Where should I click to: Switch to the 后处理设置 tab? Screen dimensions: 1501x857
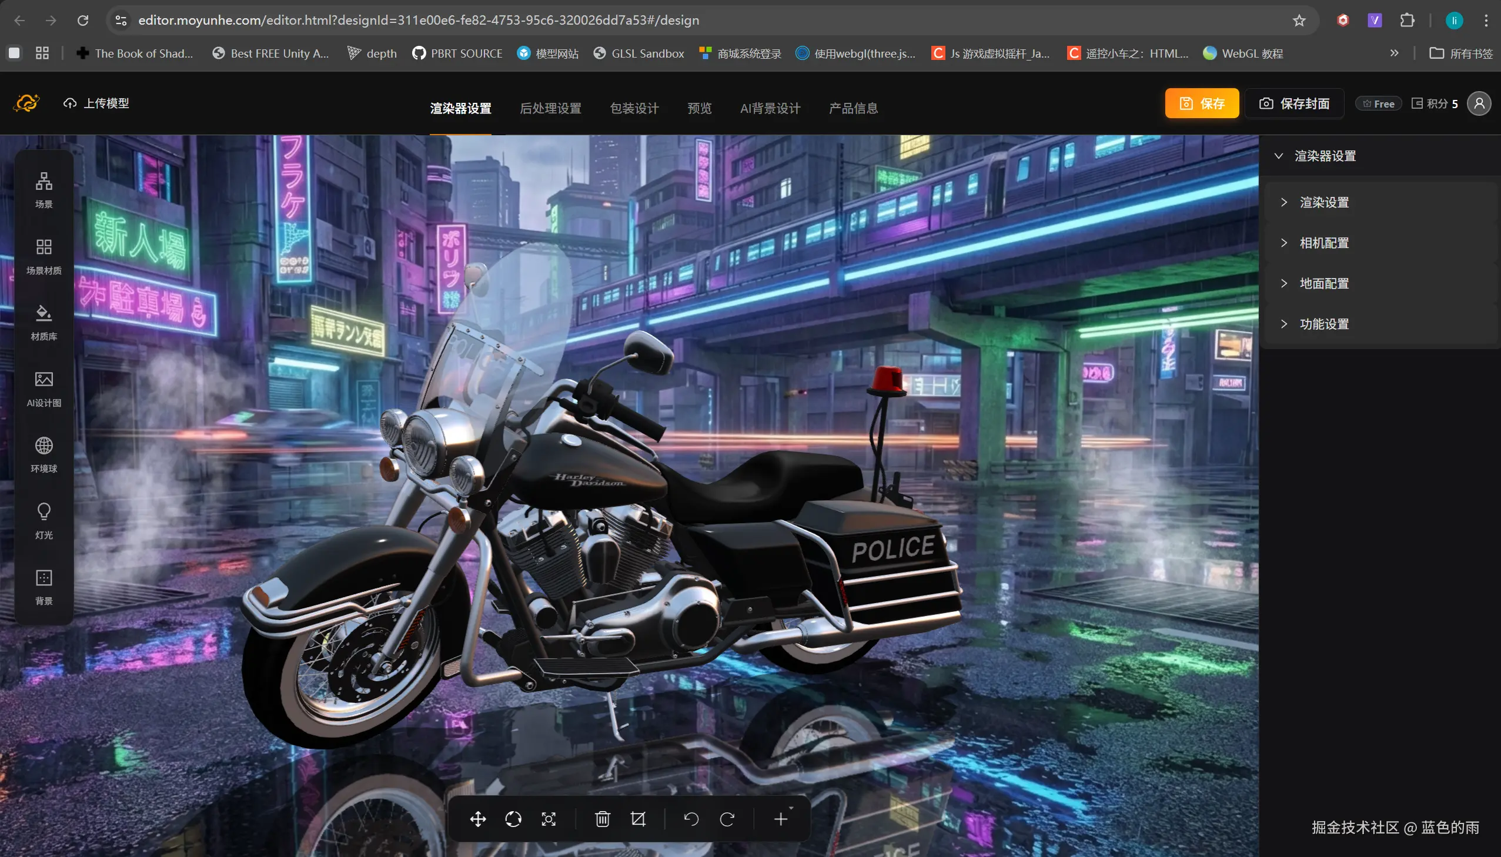[x=550, y=108]
